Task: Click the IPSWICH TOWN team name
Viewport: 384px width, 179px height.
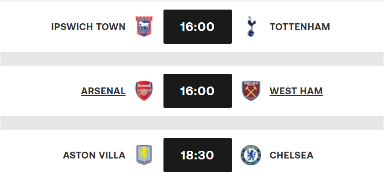Action: pyautogui.click(x=88, y=27)
